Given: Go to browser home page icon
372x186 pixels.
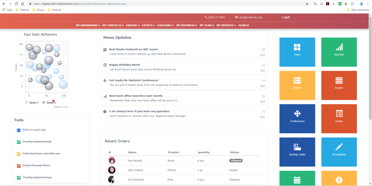Looking at the screenshot, I should [x=22, y=4].
